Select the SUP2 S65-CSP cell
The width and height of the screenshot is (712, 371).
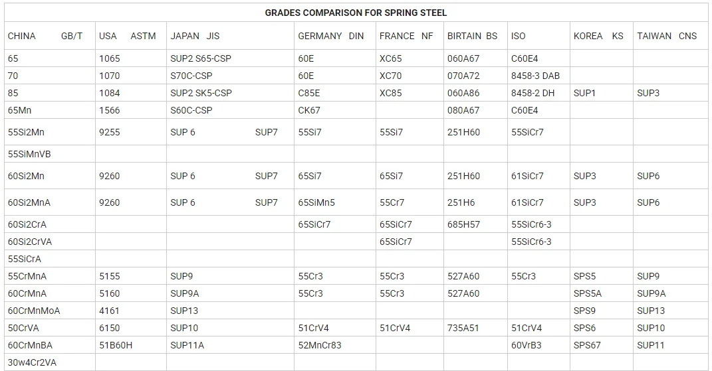(x=230, y=58)
